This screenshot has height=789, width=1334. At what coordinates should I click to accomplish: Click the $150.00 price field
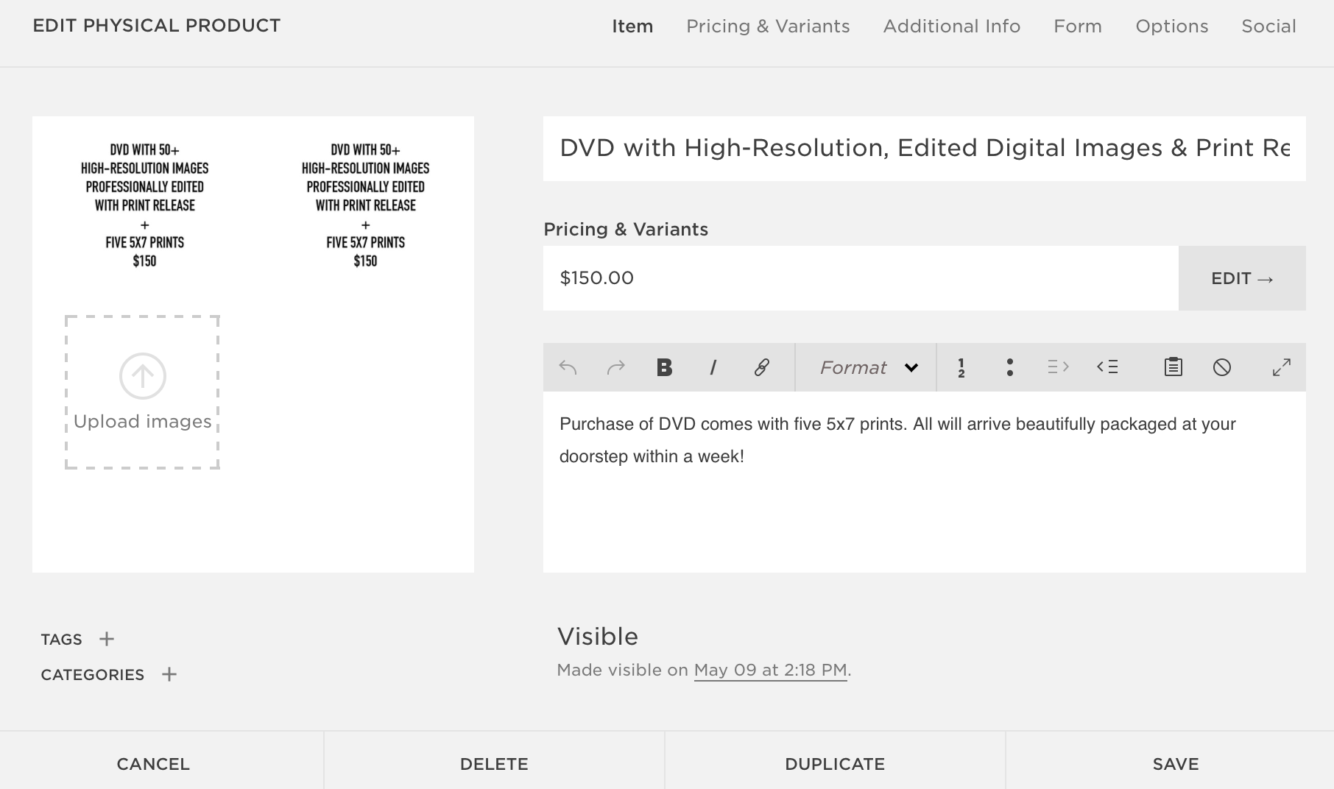pyautogui.click(x=861, y=278)
